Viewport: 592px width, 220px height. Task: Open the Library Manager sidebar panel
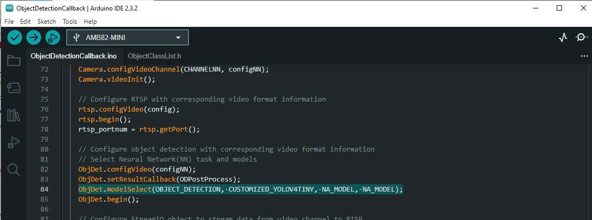click(x=14, y=115)
